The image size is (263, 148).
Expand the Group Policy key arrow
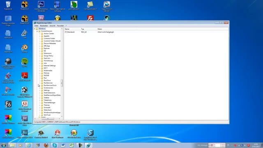tap(40, 56)
